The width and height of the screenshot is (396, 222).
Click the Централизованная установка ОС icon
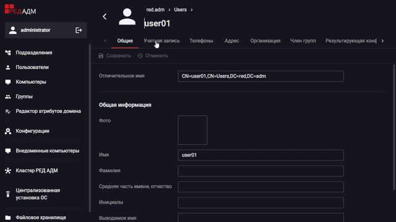point(8,194)
